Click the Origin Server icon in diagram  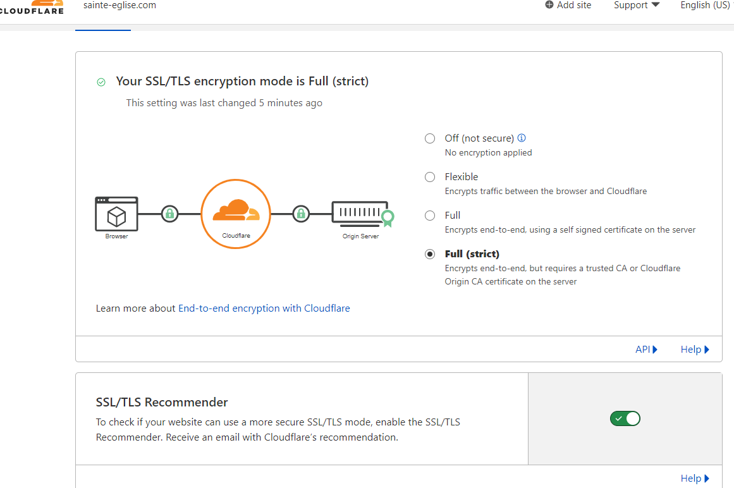(360, 214)
